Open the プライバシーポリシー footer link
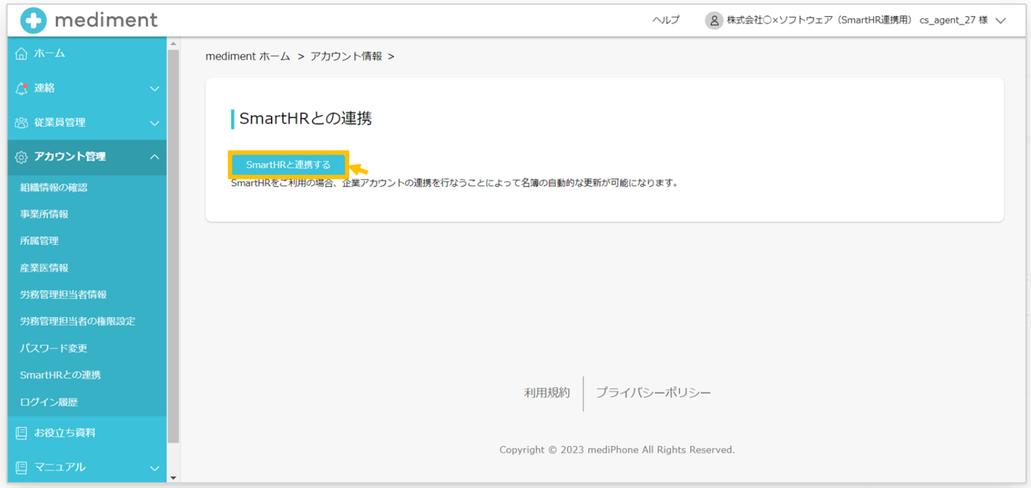The image size is (1031, 488). click(653, 393)
